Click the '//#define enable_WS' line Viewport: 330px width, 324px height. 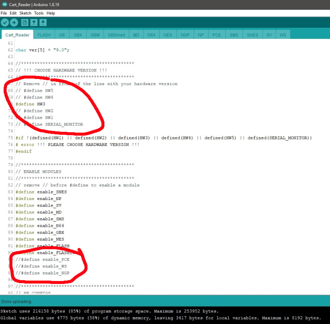(41, 266)
